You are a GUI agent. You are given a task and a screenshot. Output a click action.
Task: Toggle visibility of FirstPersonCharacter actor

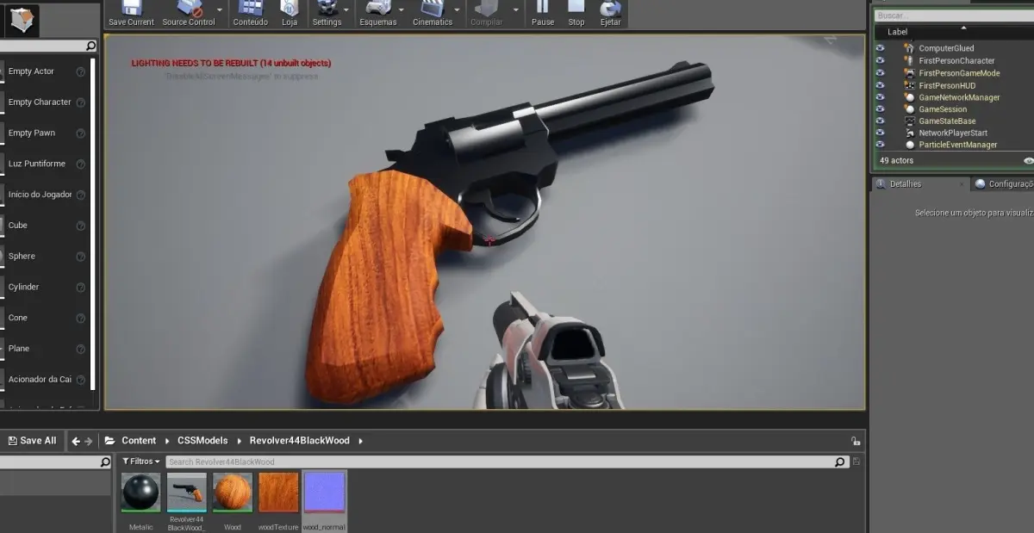pos(880,60)
